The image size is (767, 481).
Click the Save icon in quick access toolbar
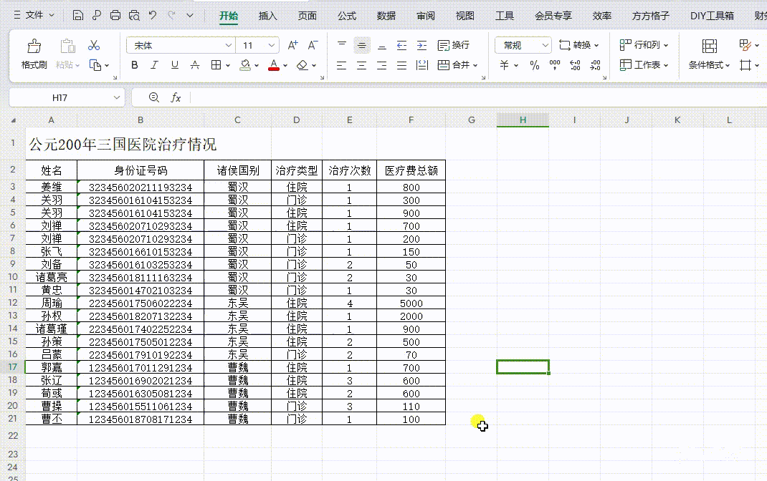click(78, 15)
